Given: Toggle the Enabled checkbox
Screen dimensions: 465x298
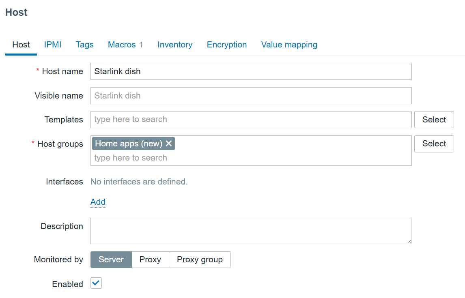Looking at the screenshot, I should click(96, 283).
